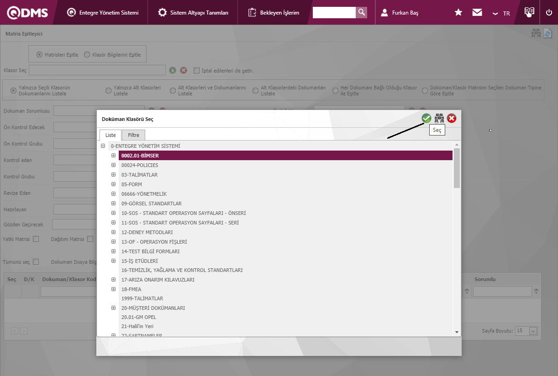Viewport: 558px width, 376px height.
Task: Open Entegre Yönetim Sistemi menu
Action: tap(103, 13)
